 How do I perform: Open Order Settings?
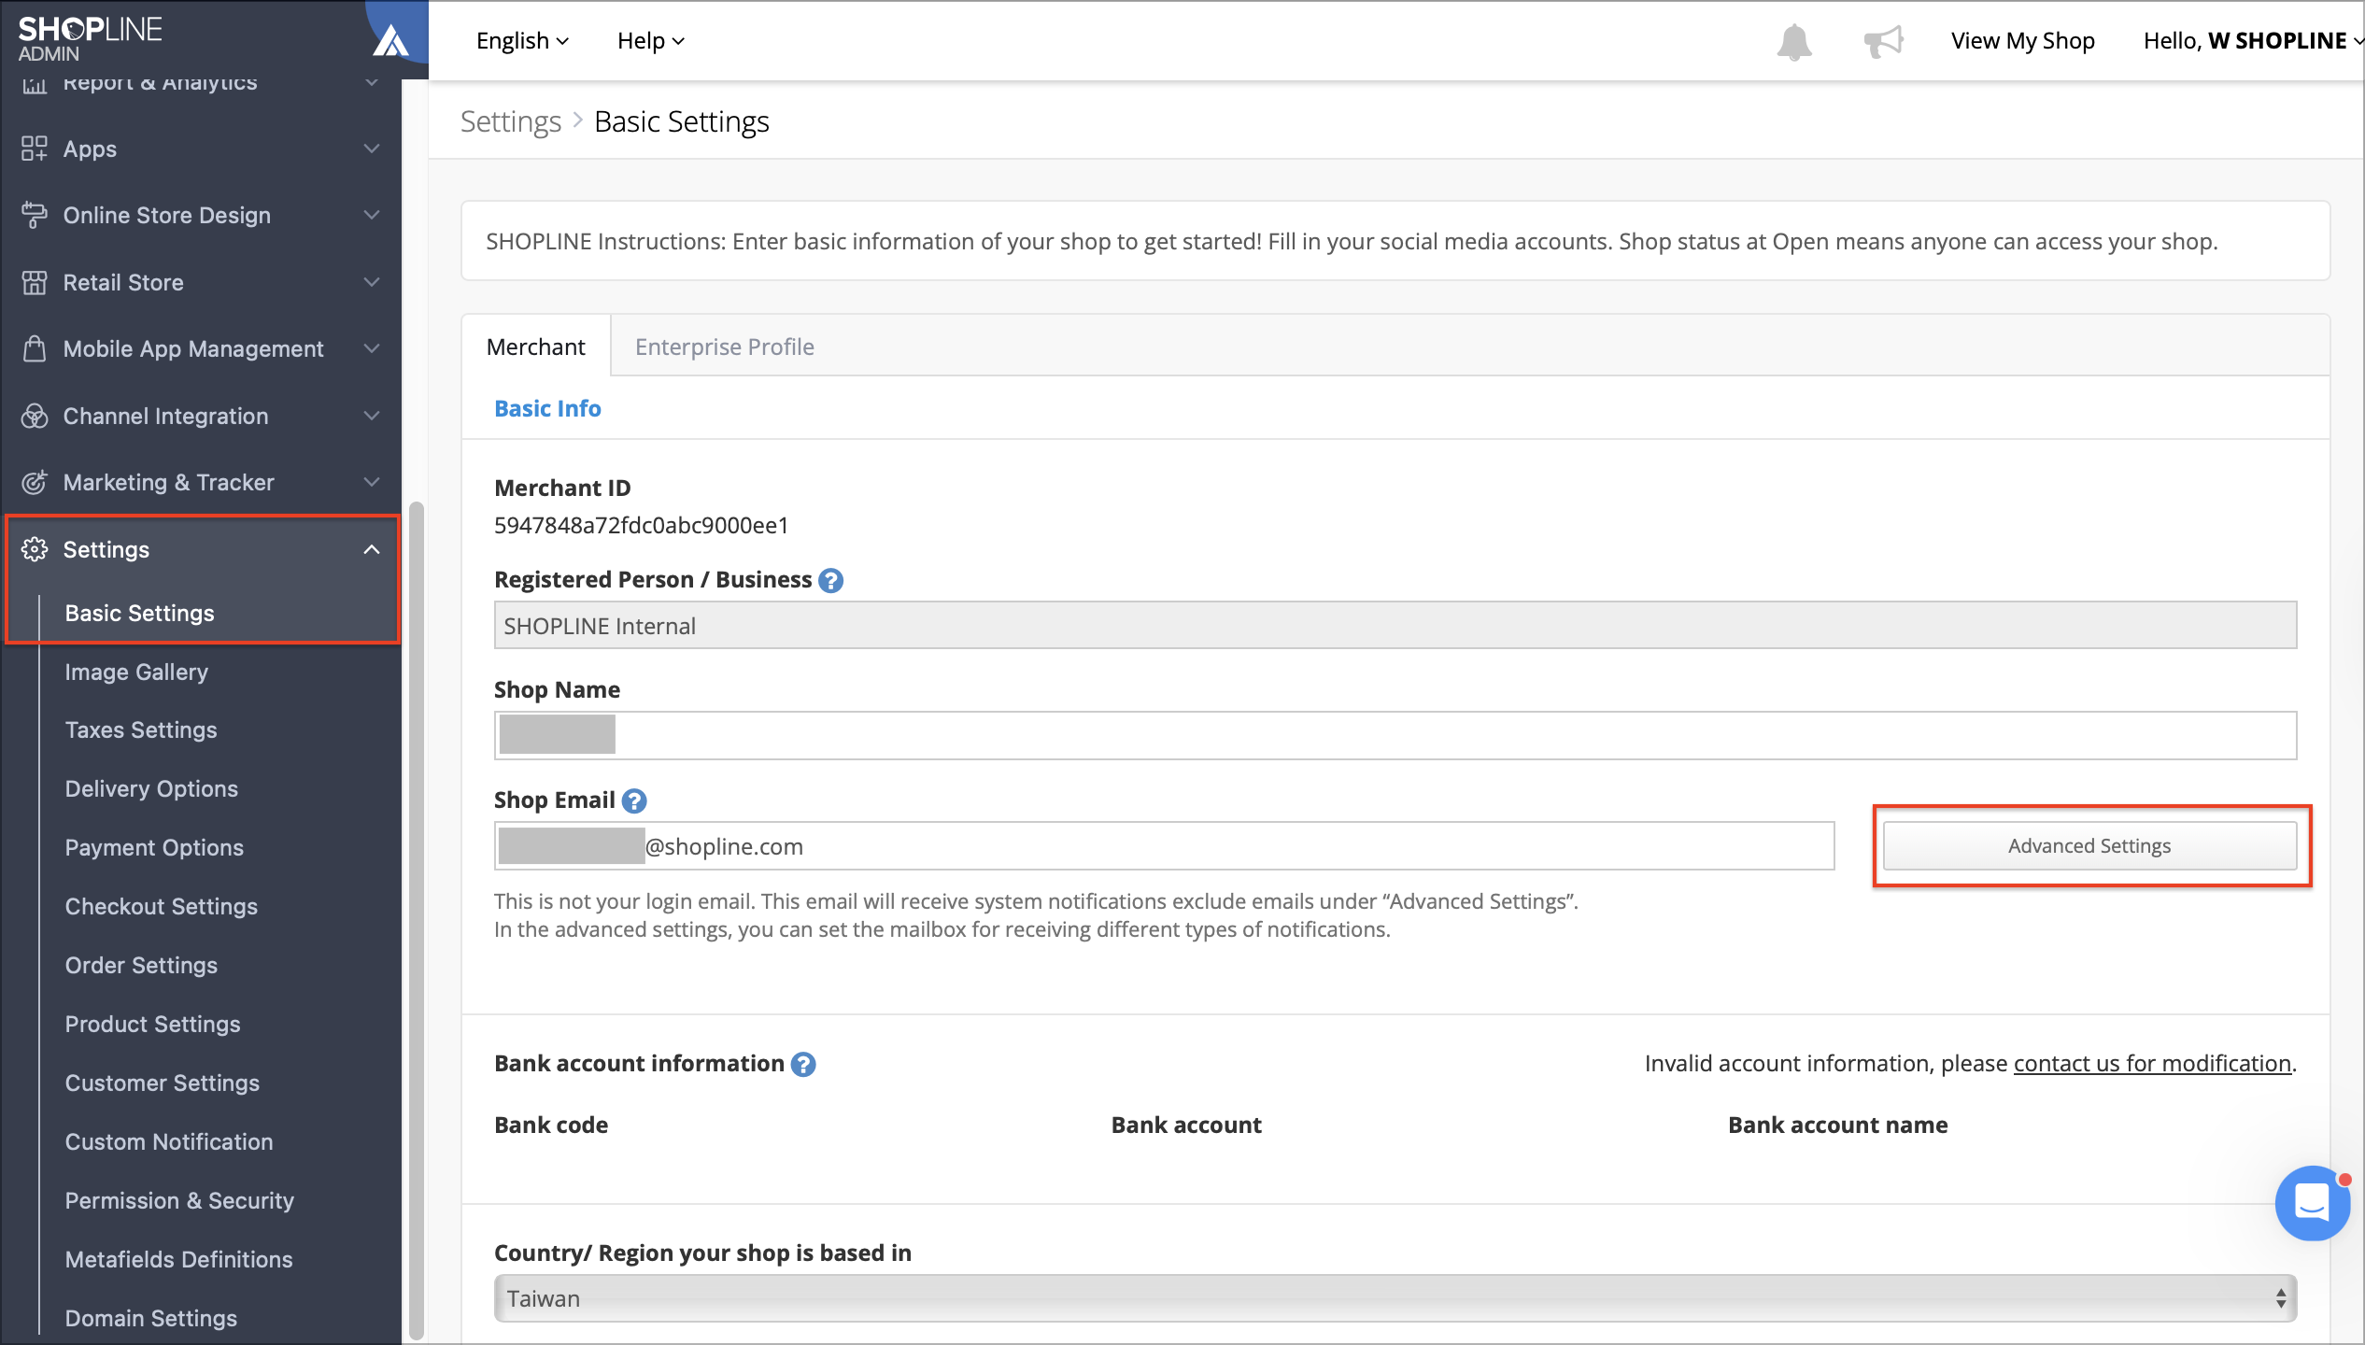point(141,965)
